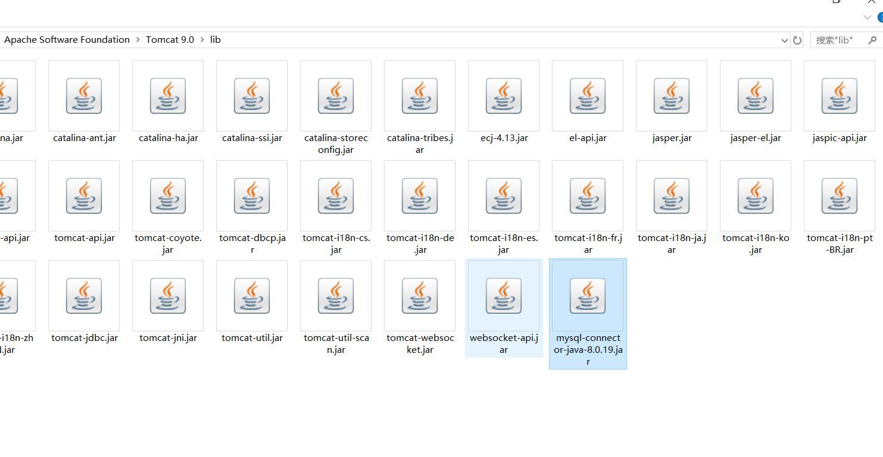The image size is (883, 457).
Task: Click the tomcat-jni.jar file name
Action: click(x=168, y=338)
